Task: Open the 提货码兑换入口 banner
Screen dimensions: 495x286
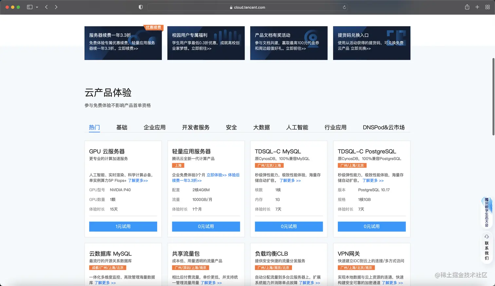Action: 372,43
